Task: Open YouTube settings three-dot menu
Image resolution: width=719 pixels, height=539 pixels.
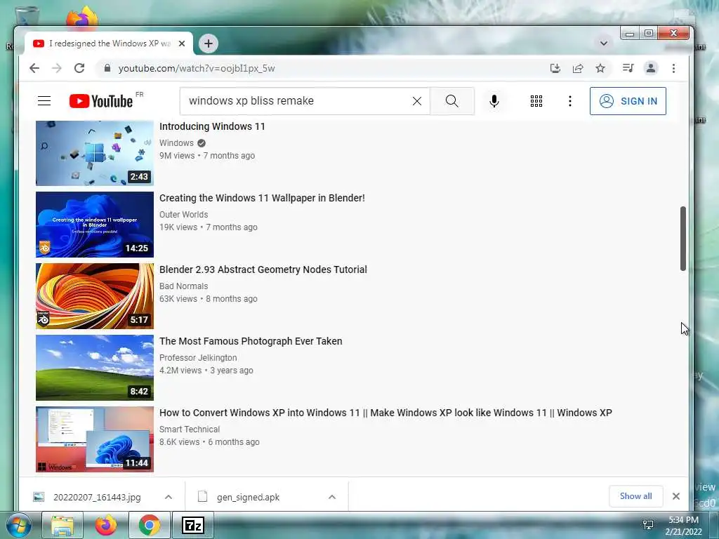Action: [x=570, y=101]
